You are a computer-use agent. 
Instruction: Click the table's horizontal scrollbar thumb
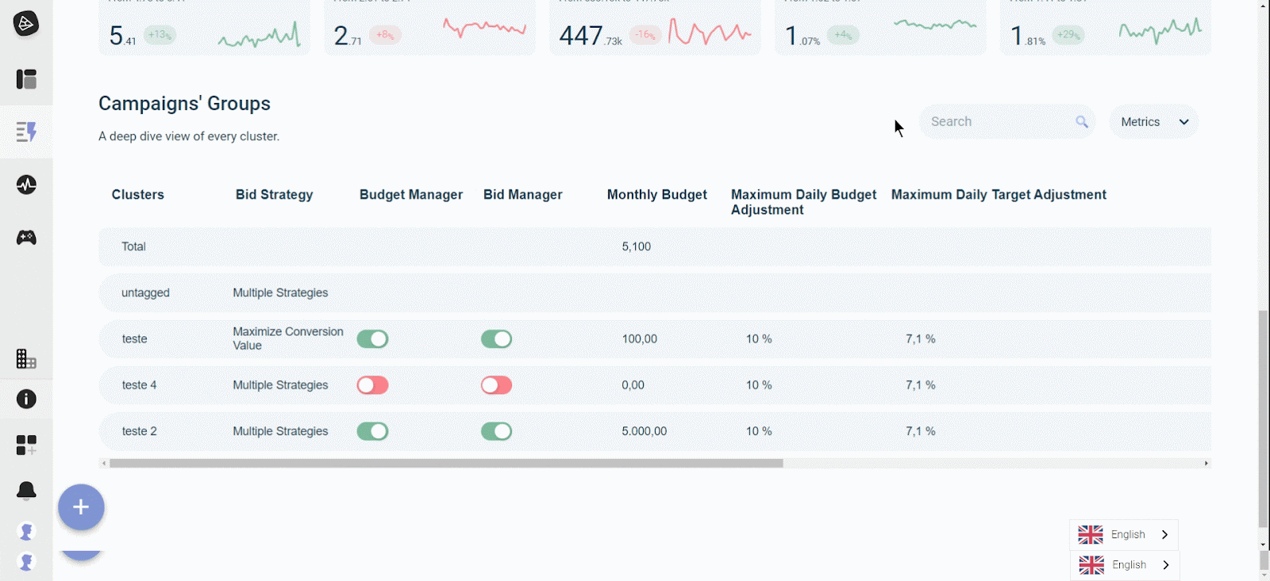(445, 464)
